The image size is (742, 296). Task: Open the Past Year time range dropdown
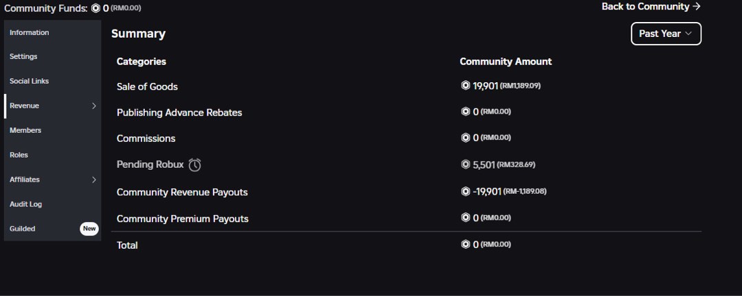click(666, 34)
